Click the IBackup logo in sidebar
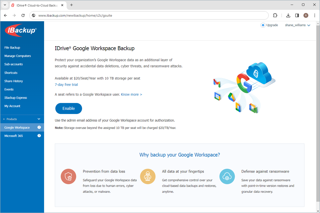Viewport: 320px width, 213px height. 21,31
